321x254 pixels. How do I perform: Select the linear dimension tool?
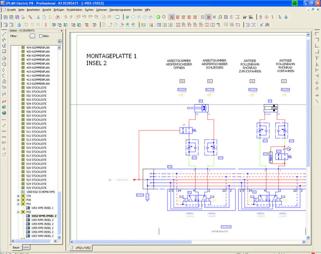tap(4, 119)
